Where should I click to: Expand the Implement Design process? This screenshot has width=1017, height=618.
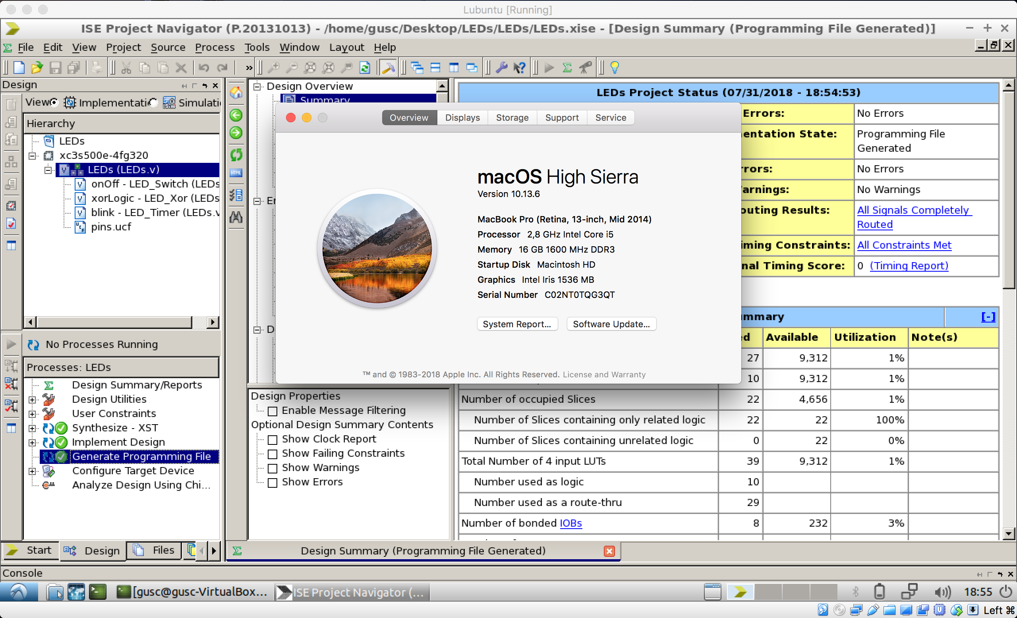point(32,442)
